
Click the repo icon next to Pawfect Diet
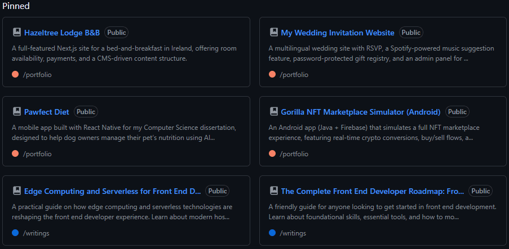coord(16,112)
